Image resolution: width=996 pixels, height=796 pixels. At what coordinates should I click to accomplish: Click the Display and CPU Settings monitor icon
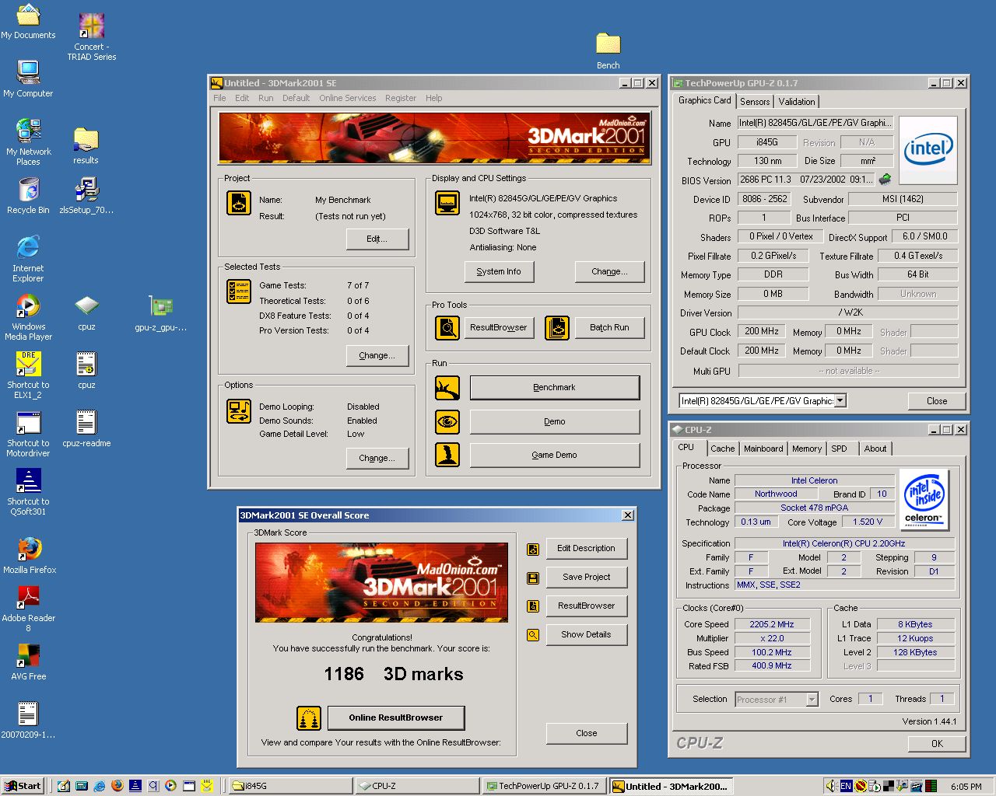coord(447,203)
